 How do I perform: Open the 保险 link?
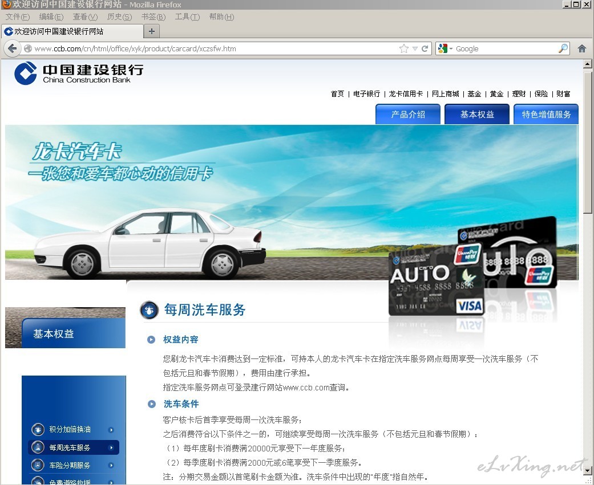[541, 94]
